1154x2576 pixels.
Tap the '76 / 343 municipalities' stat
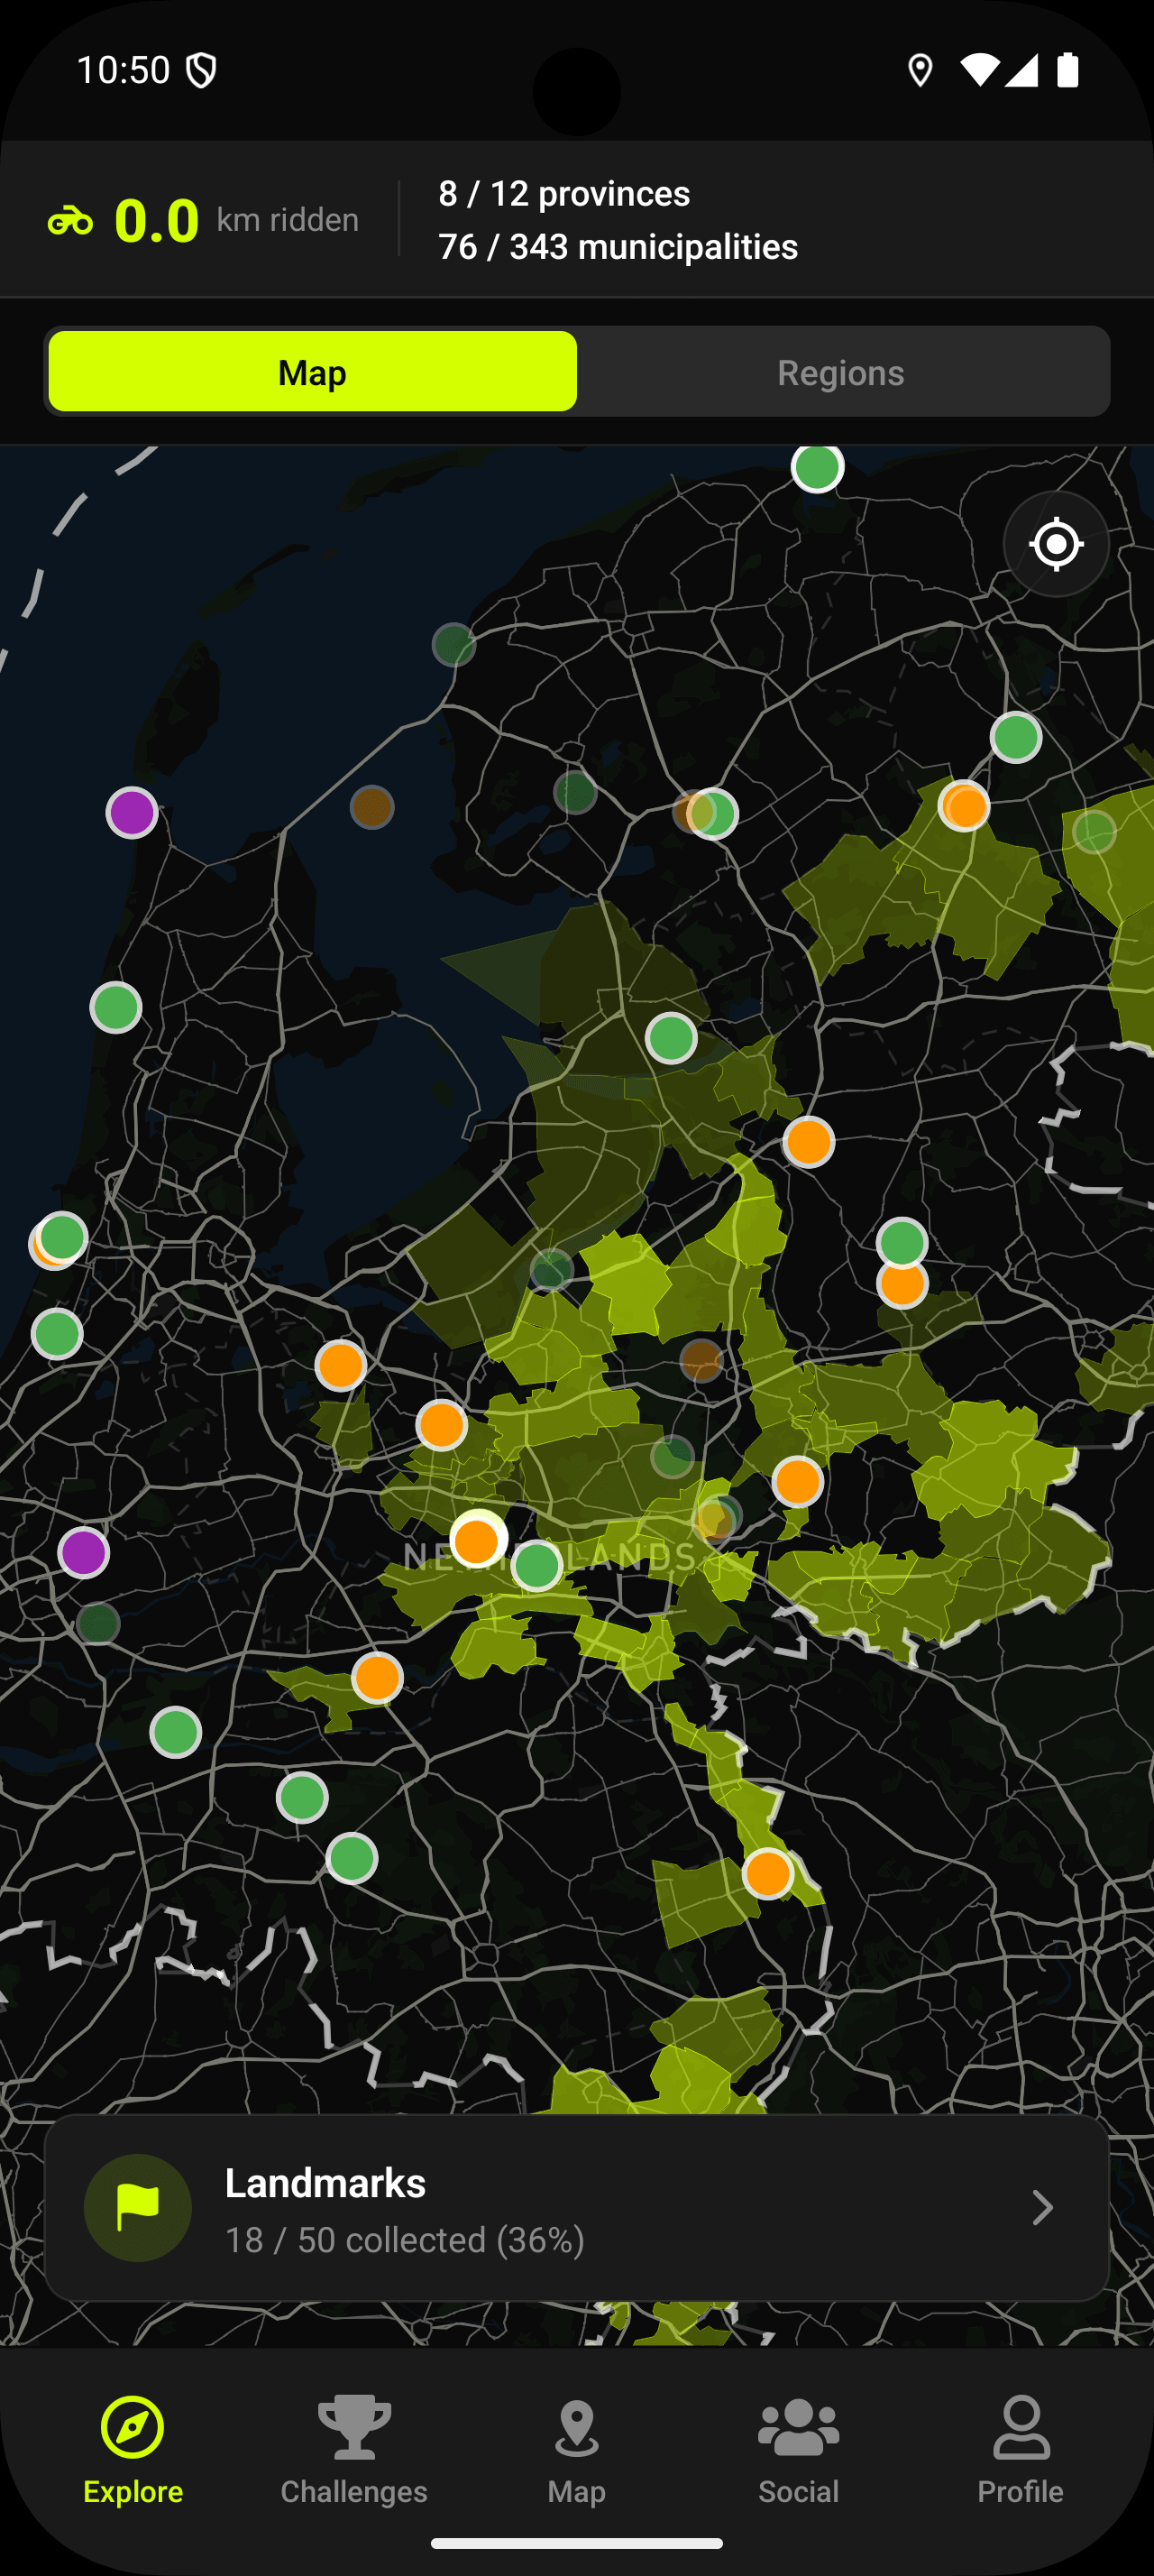(x=618, y=246)
